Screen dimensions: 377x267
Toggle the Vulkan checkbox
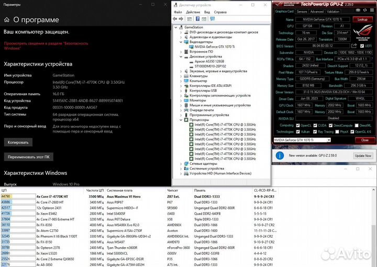298,132
